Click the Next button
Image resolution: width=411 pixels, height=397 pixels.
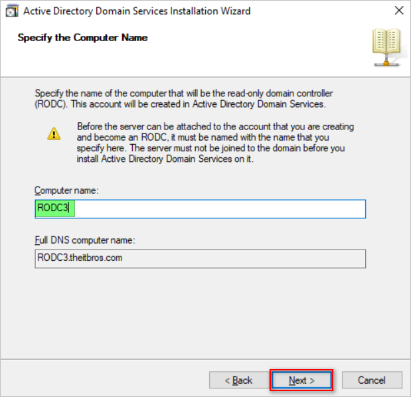[x=301, y=380]
